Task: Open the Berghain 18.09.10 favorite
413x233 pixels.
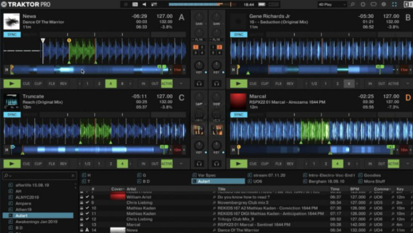Action: [326, 181]
